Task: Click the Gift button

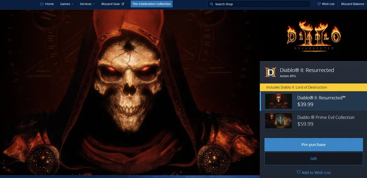Action: (313, 158)
